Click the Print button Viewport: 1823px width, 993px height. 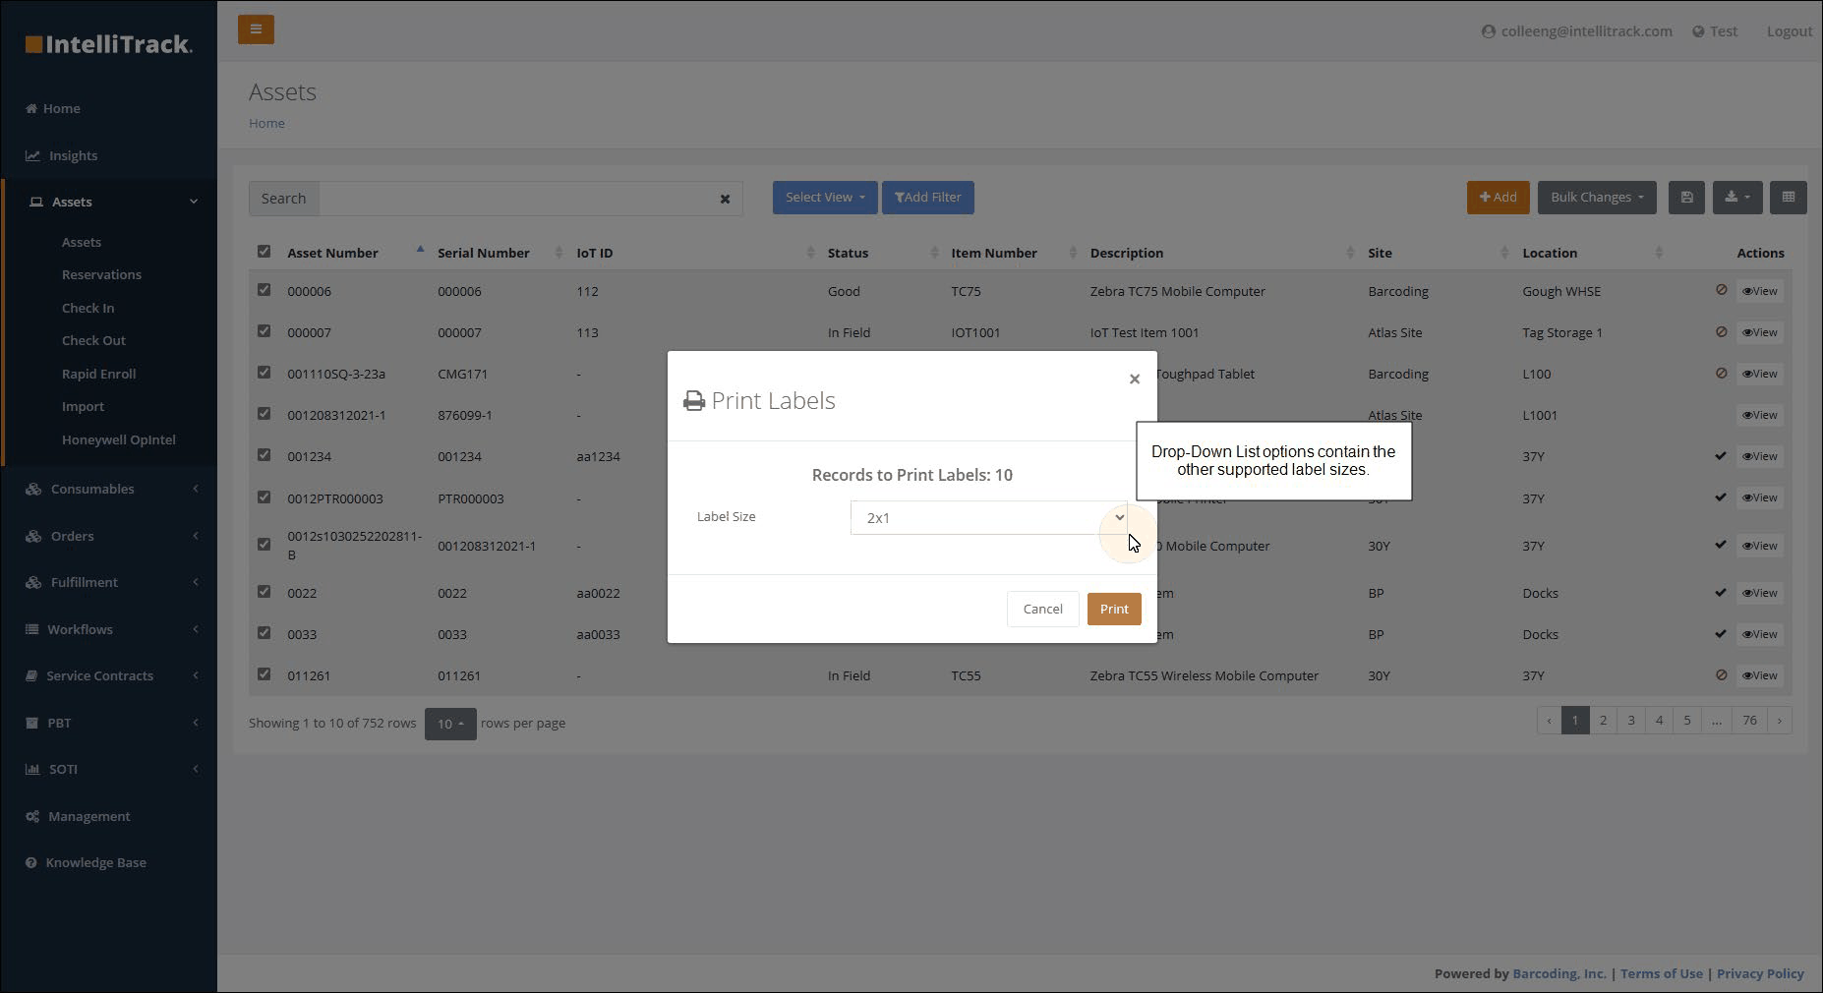(x=1114, y=609)
